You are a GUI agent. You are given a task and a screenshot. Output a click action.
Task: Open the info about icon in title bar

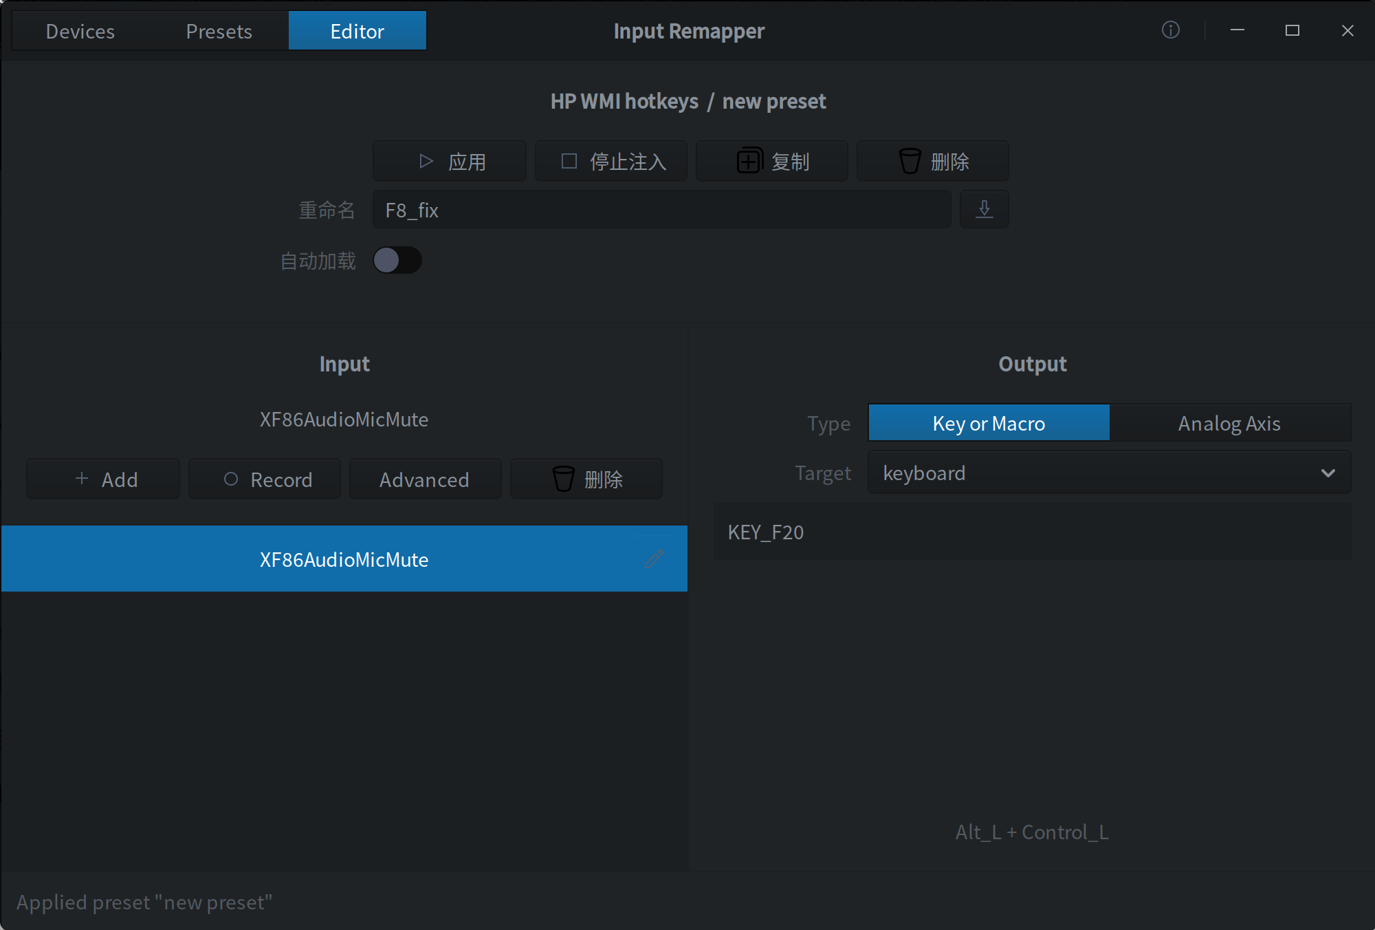click(x=1170, y=30)
